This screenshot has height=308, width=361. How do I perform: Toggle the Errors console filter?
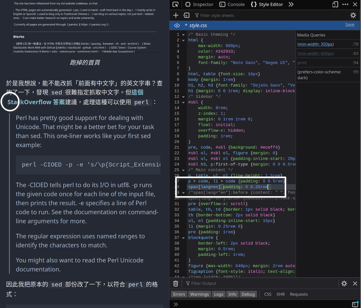click(179, 294)
